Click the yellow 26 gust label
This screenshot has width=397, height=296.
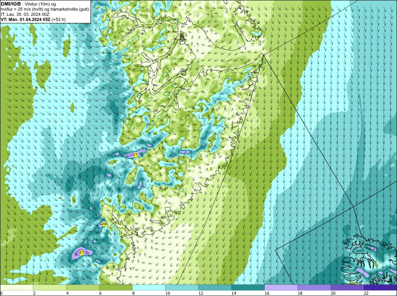point(104,224)
